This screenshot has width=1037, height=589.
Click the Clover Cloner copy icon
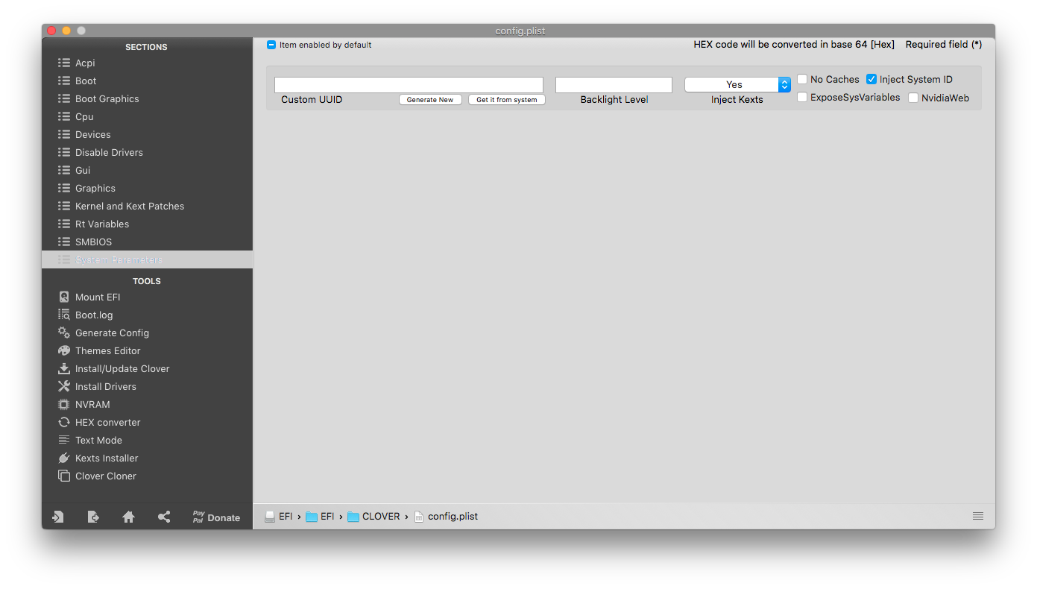(x=64, y=476)
